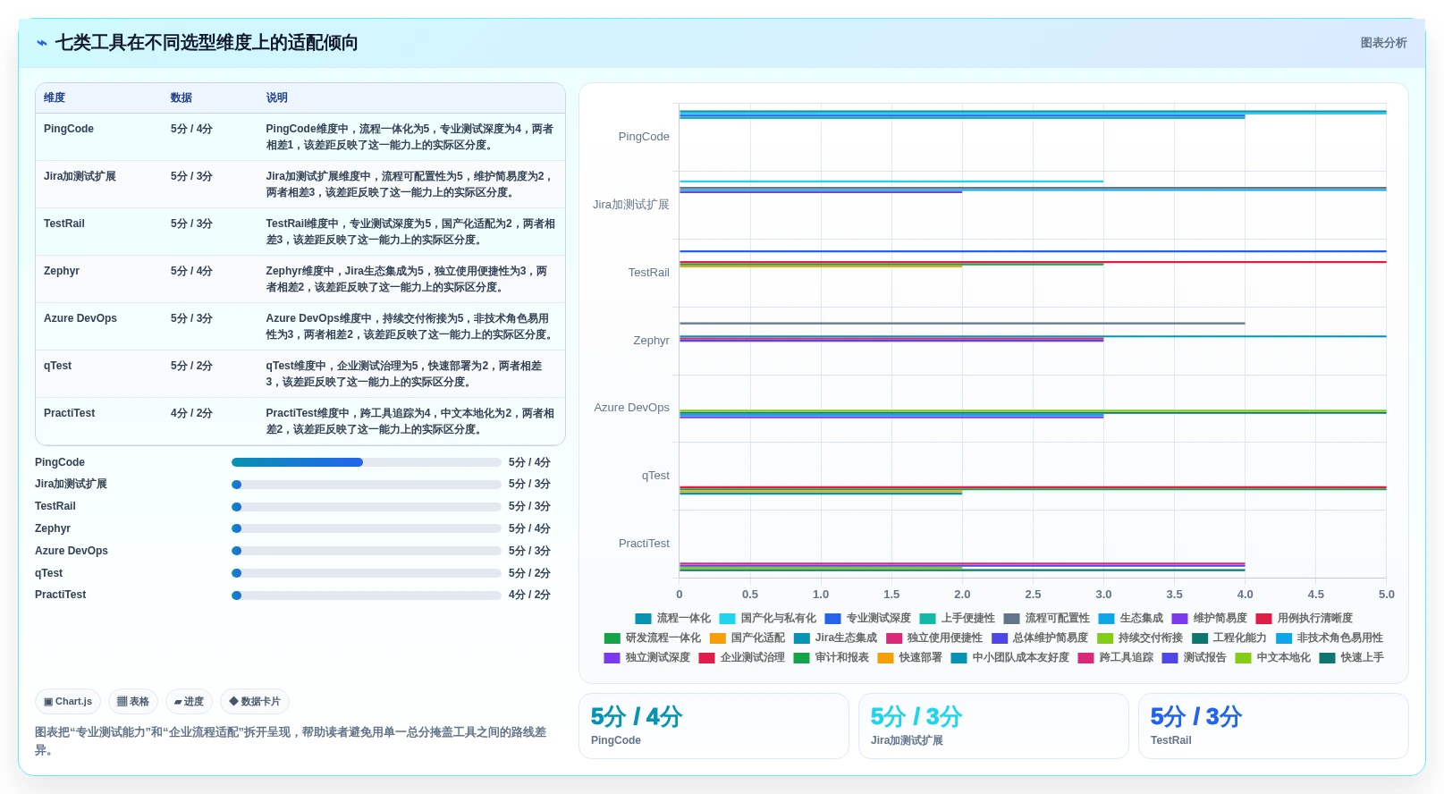Click the 4分 / 2分 value in PractiTest table row

point(191,413)
